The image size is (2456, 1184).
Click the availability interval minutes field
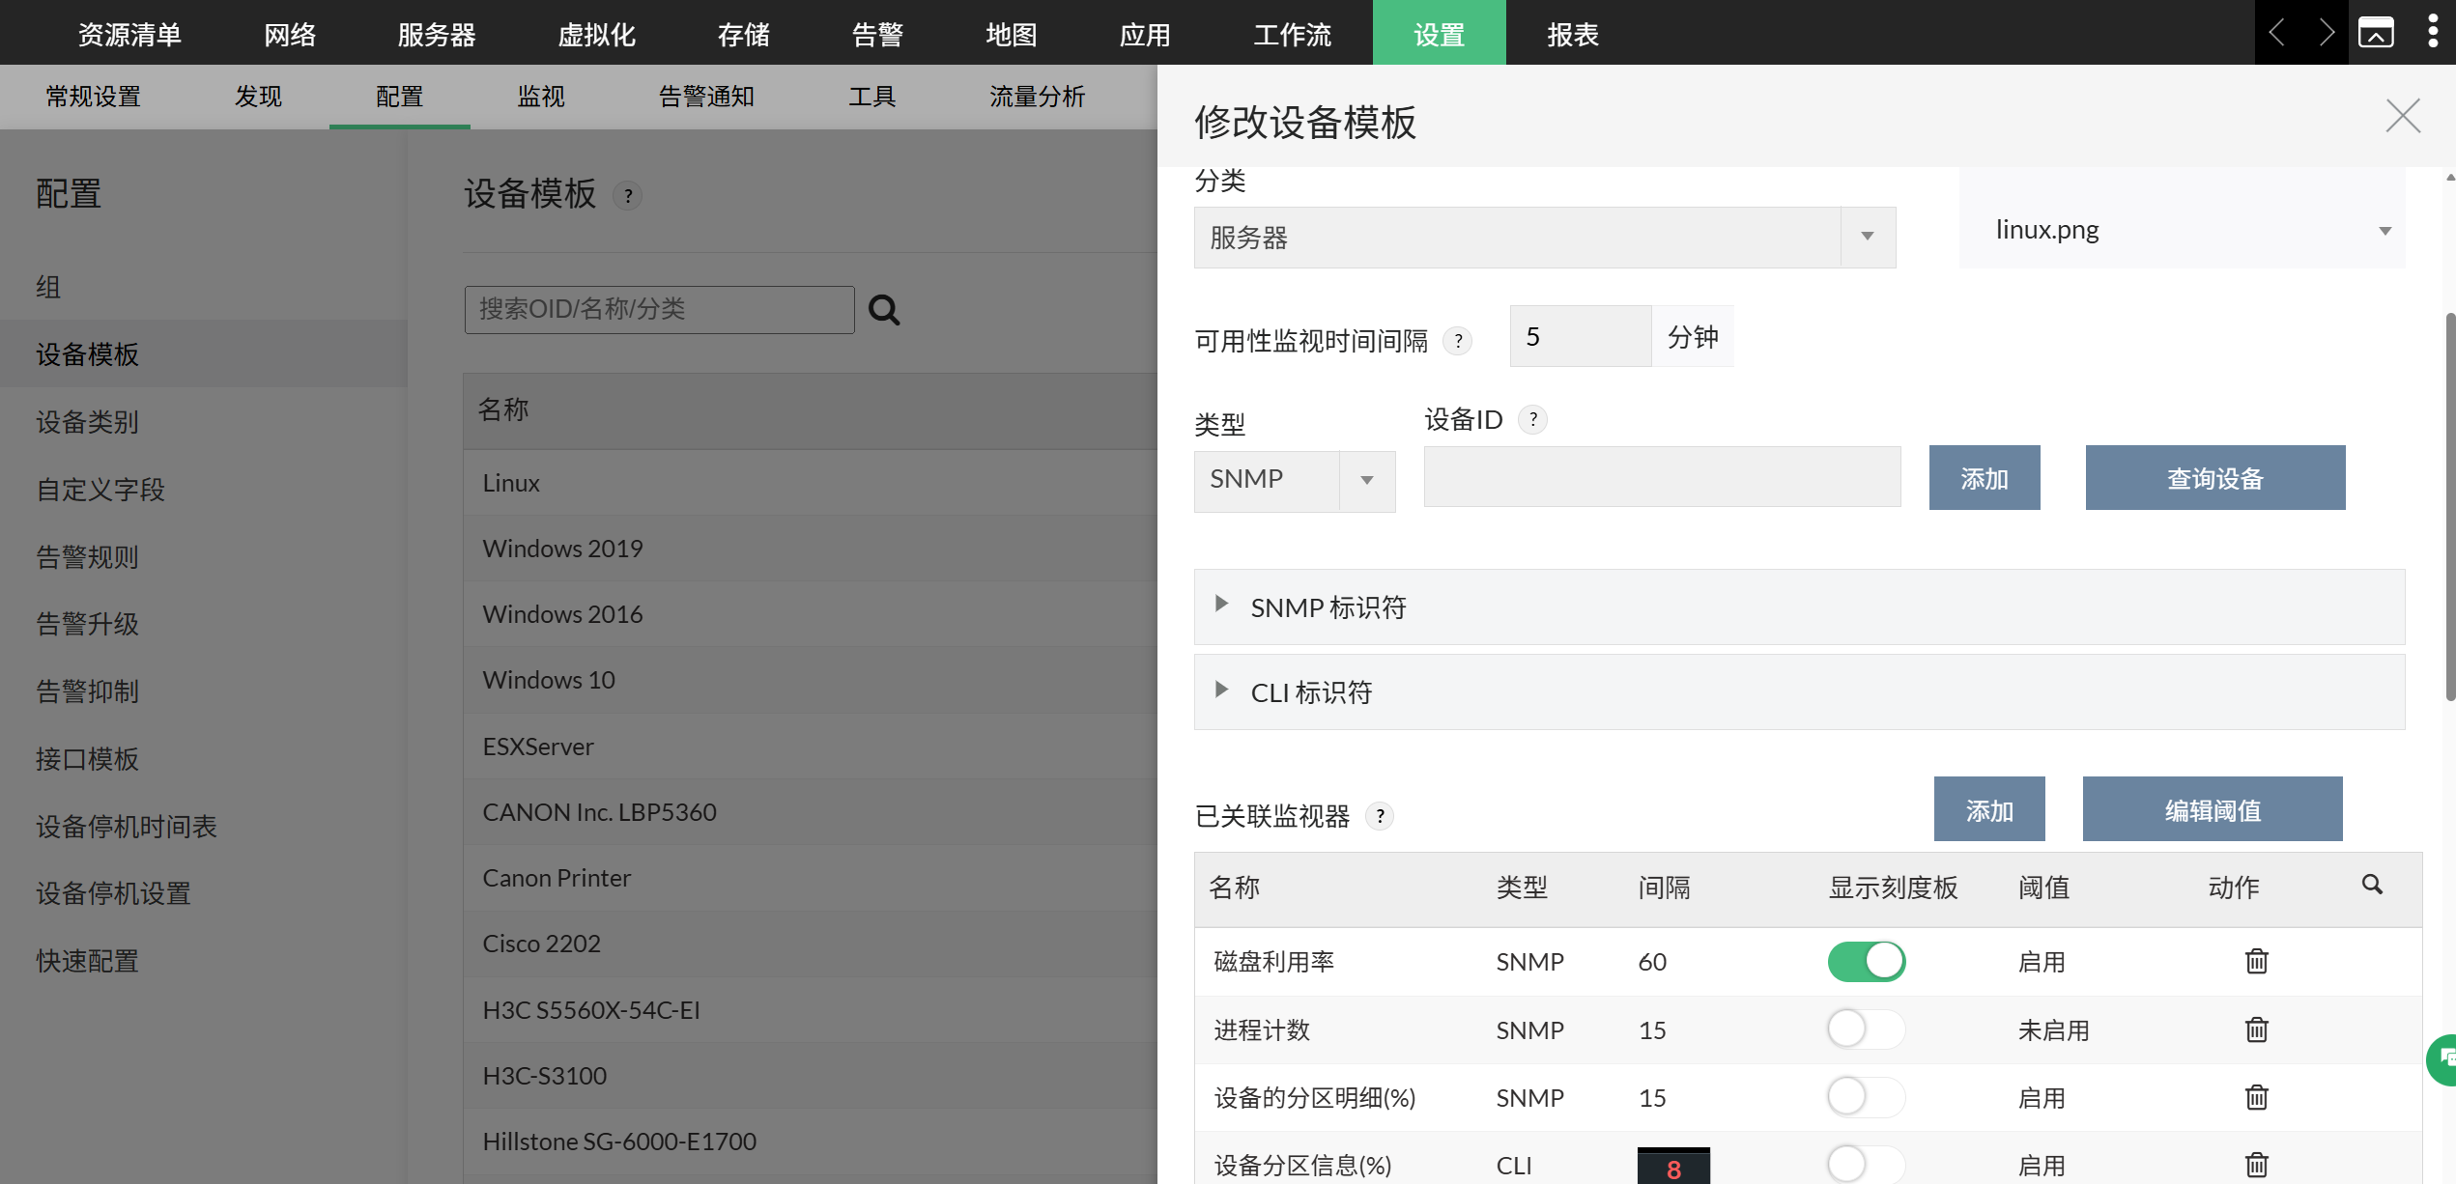[1581, 336]
